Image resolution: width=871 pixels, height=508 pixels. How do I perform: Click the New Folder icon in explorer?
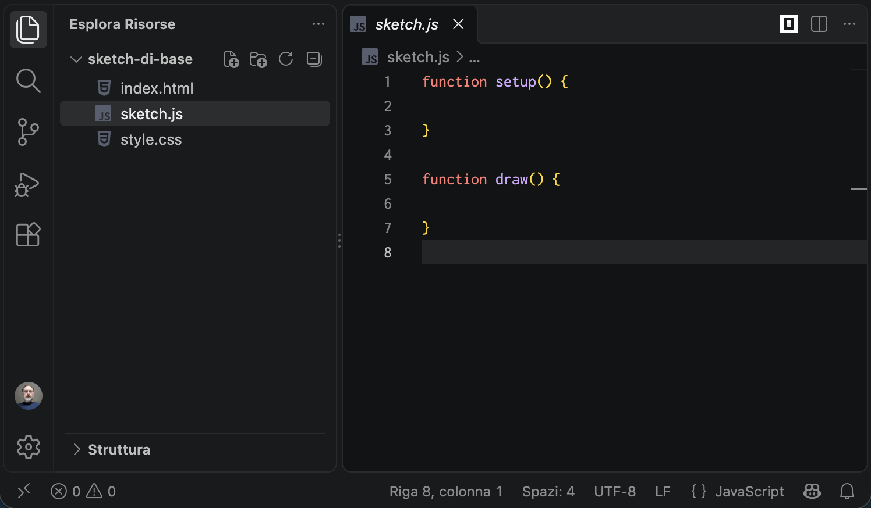[258, 59]
